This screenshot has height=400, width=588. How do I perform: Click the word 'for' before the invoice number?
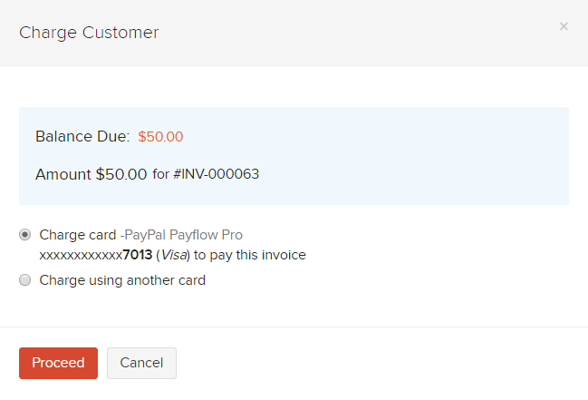(x=160, y=174)
